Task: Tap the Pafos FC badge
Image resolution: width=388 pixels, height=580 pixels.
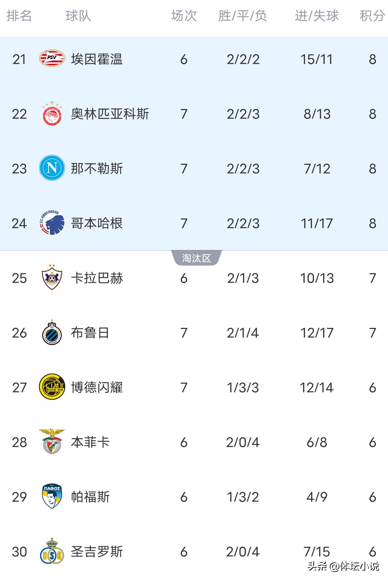Action: (x=52, y=496)
